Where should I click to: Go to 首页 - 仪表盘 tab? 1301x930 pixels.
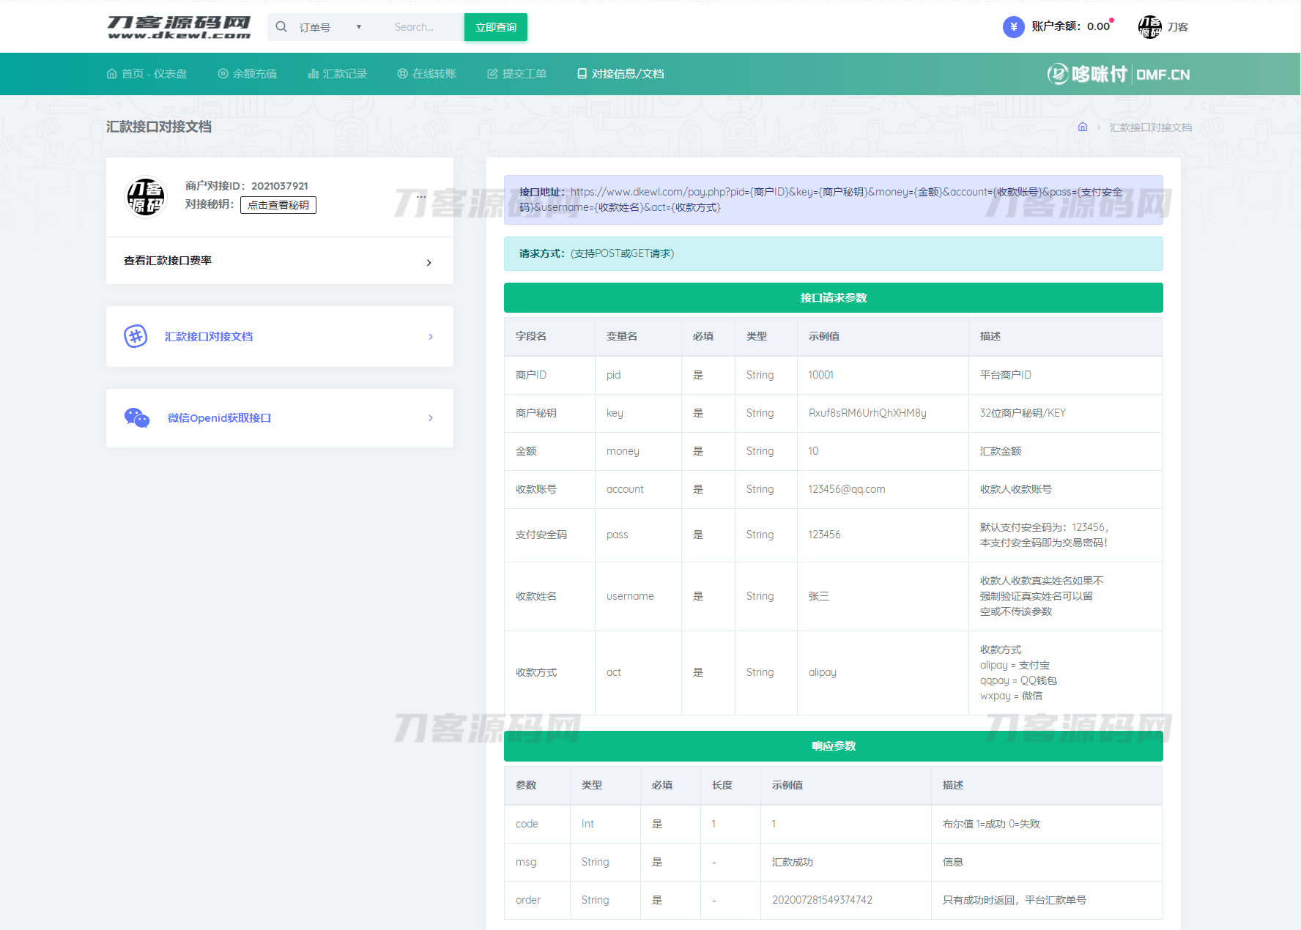point(147,74)
